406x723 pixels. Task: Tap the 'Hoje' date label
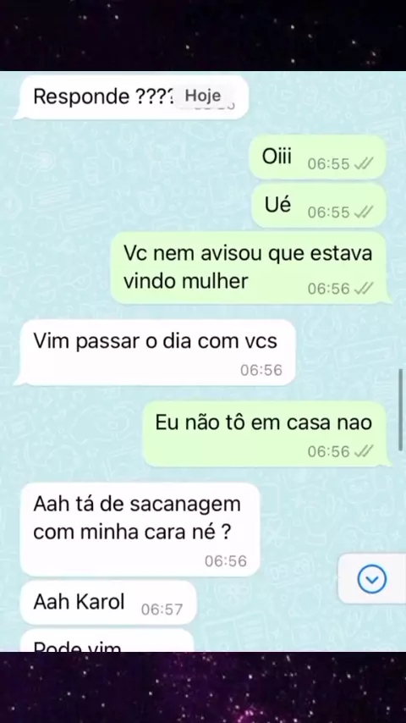click(x=203, y=96)
